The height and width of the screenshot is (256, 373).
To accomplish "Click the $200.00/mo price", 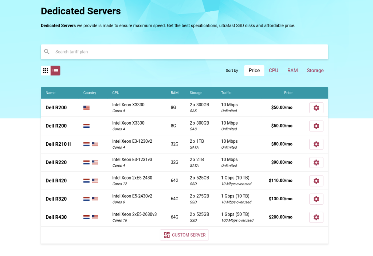I will point(281,217).
